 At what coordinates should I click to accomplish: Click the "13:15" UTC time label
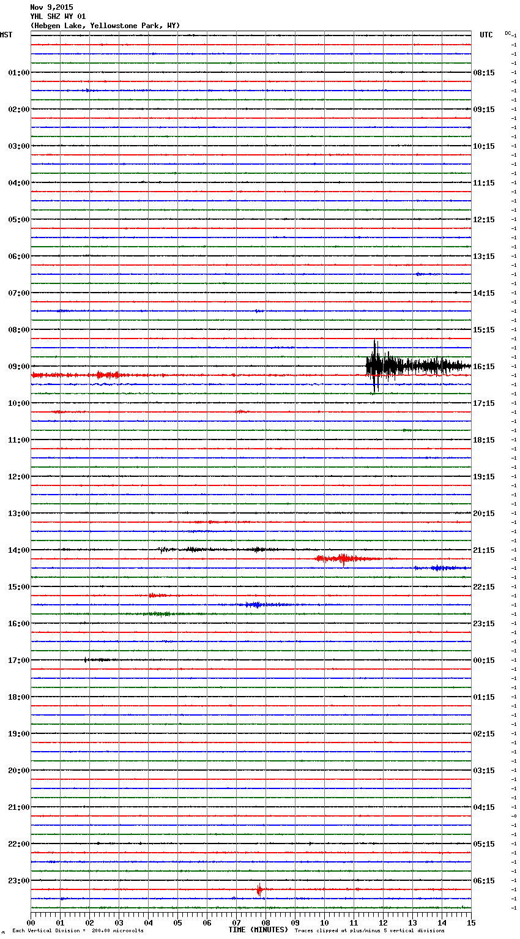(x=484, y=256)
